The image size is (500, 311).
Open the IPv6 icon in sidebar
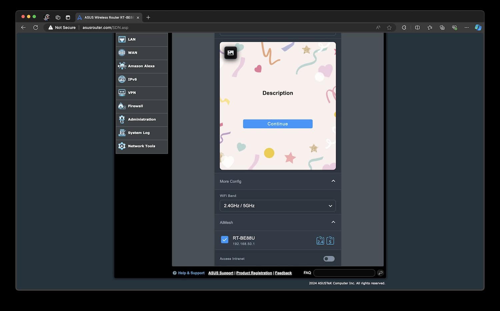[122, 79]
